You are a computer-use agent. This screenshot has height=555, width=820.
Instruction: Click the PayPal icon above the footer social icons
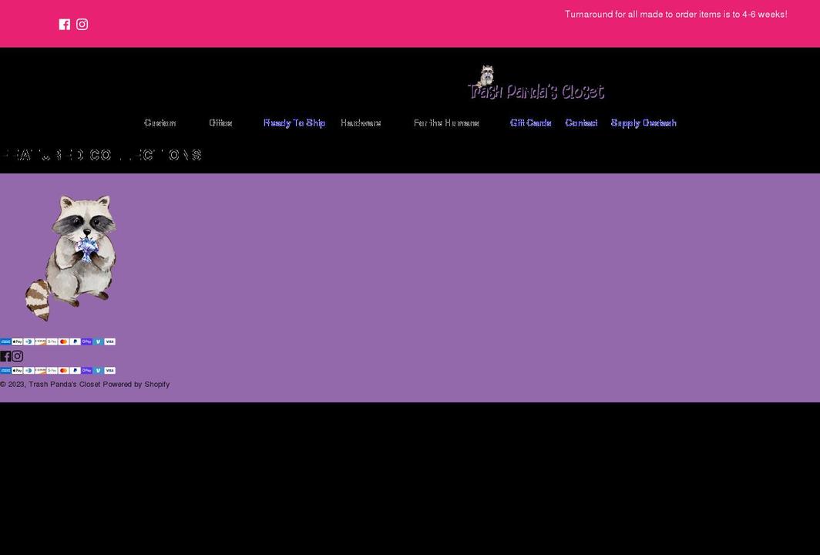76,341
